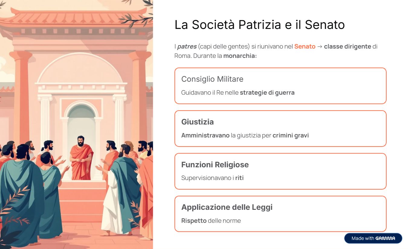Select the "Funzioni Religiose" card heading
Viewport: 408px width, 249px height.
coord(215,165)
